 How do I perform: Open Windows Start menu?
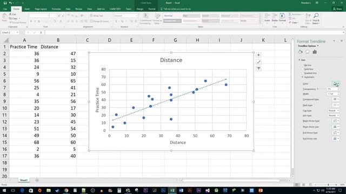(x=4, y=190)
